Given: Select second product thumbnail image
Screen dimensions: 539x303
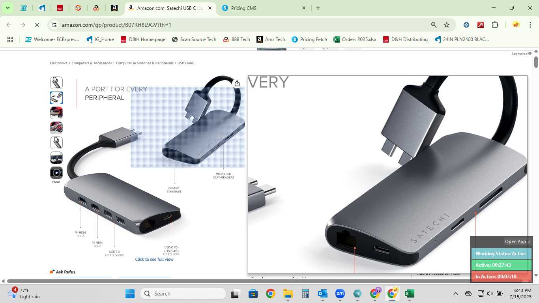Looking at the screenshot, I should 56,98.
